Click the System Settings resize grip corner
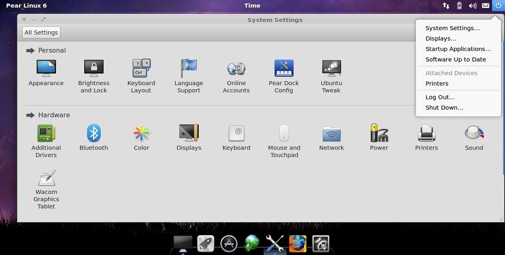Viewport: 505px width, 255px height. [501, 219]
